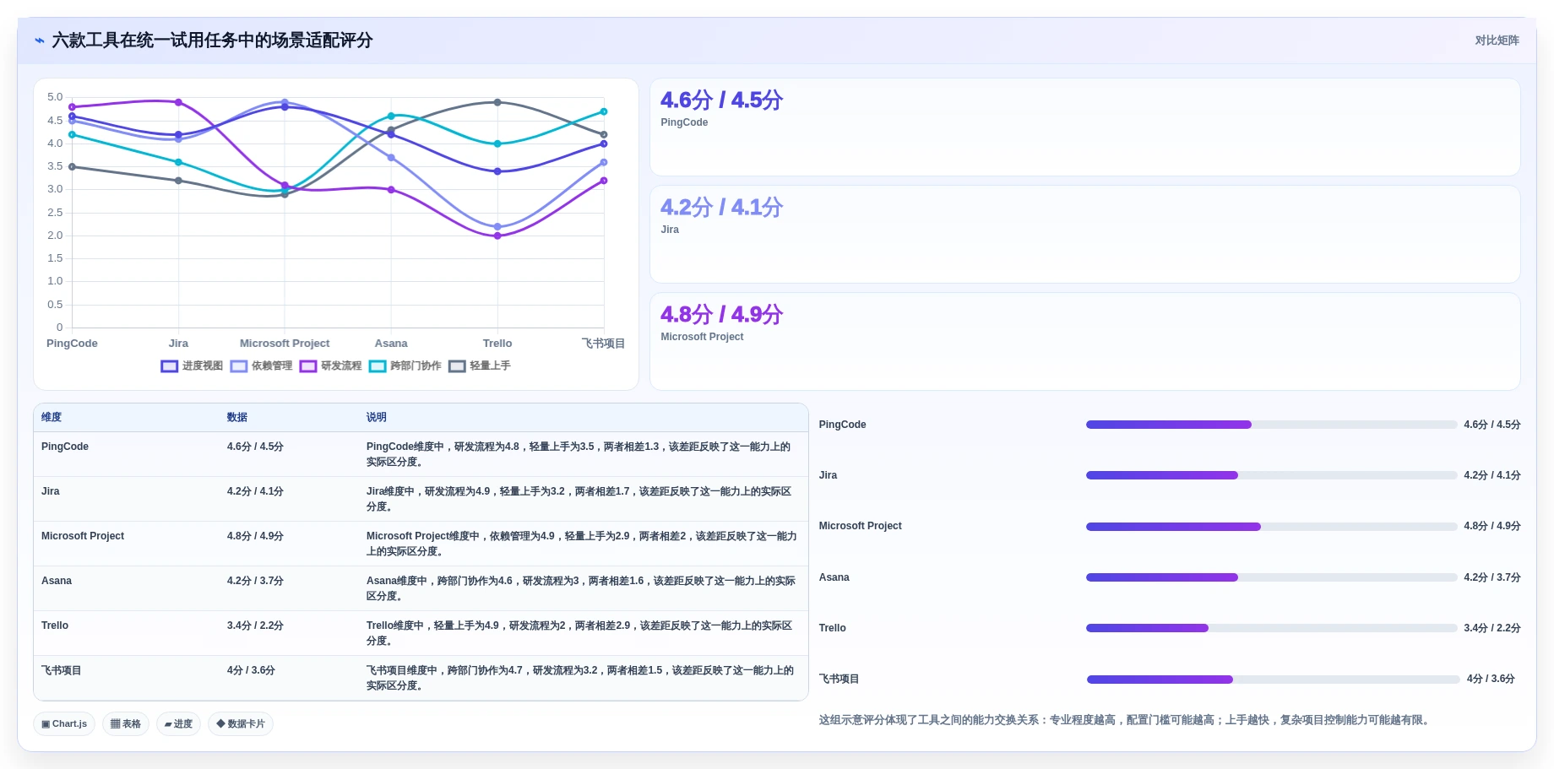Click the Microsoft Project progress bar
The image size is (1554, 769).
1271,527
